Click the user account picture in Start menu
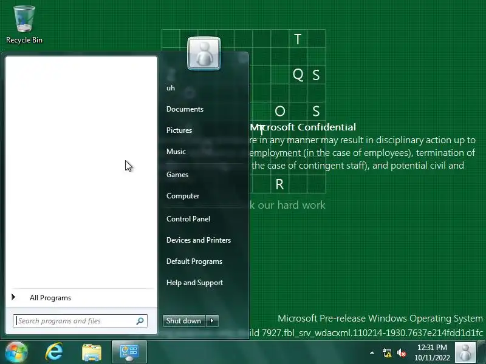Image resolution: width=486 pixels, height=364 pixels. pos(204,53)
